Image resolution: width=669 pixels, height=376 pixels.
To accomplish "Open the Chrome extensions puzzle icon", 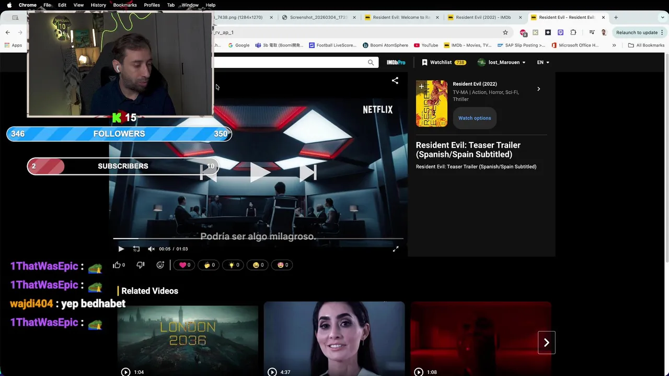I will pos(573,32).
